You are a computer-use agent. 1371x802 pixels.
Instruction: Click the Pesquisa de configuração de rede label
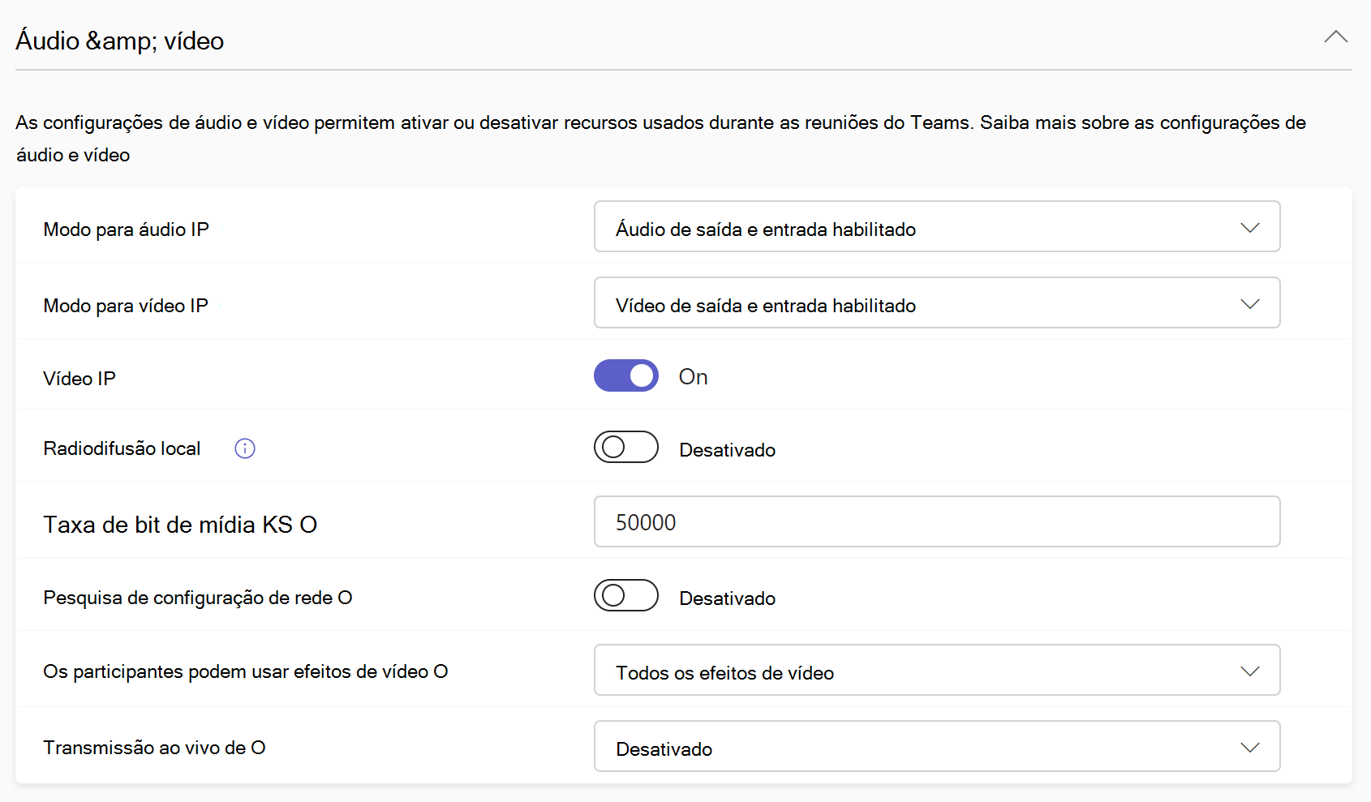[x=198, y=598]
